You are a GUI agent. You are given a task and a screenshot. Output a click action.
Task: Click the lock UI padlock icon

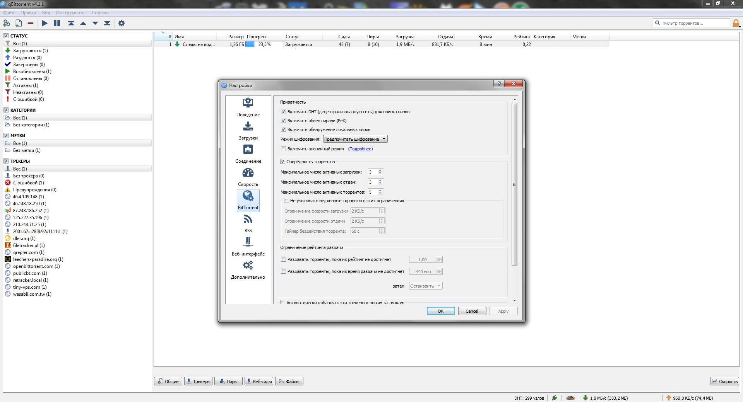click(736, 23)
